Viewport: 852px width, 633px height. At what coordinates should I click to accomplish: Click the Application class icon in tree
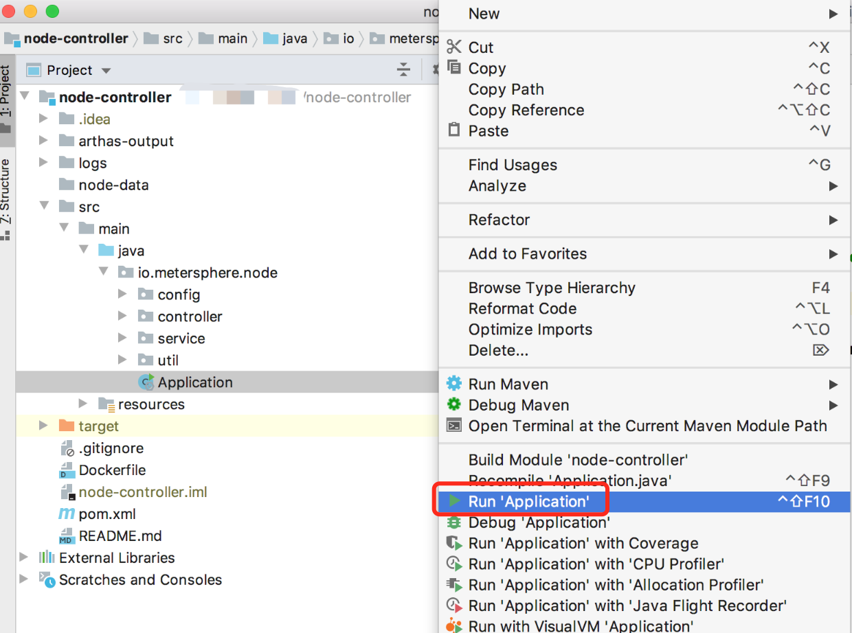click(146, 382)
